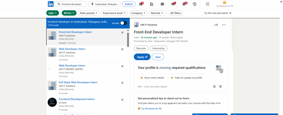Go to LinkedIn home via logo
Image resolution: width=283 pixels, height=115 pixels.
tap(51, 4)
